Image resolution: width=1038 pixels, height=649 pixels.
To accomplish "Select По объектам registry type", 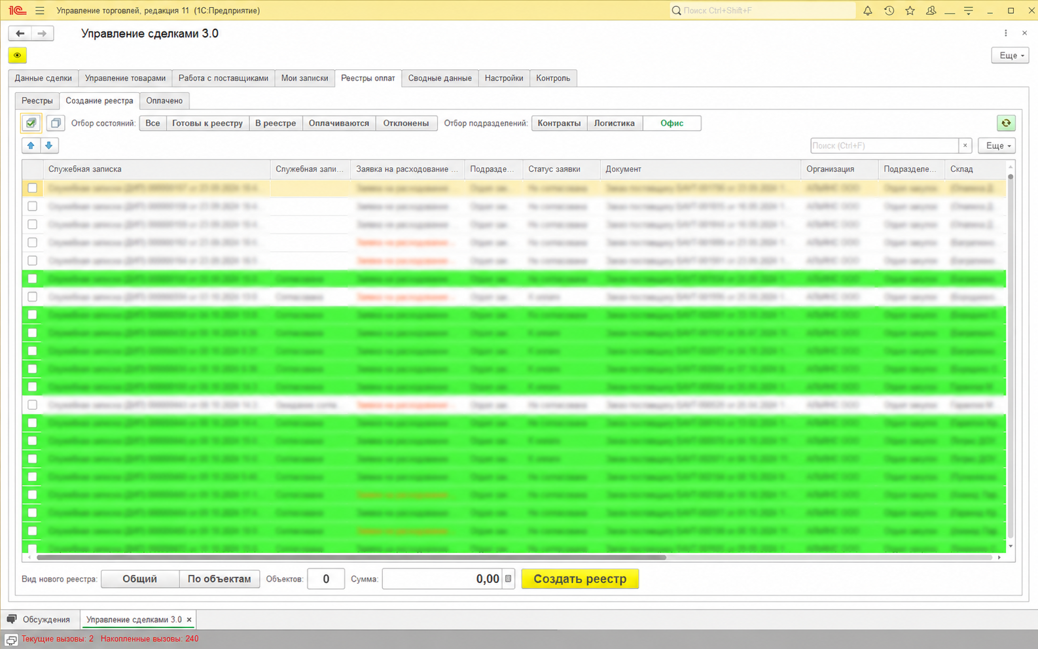I will point(219,579).
